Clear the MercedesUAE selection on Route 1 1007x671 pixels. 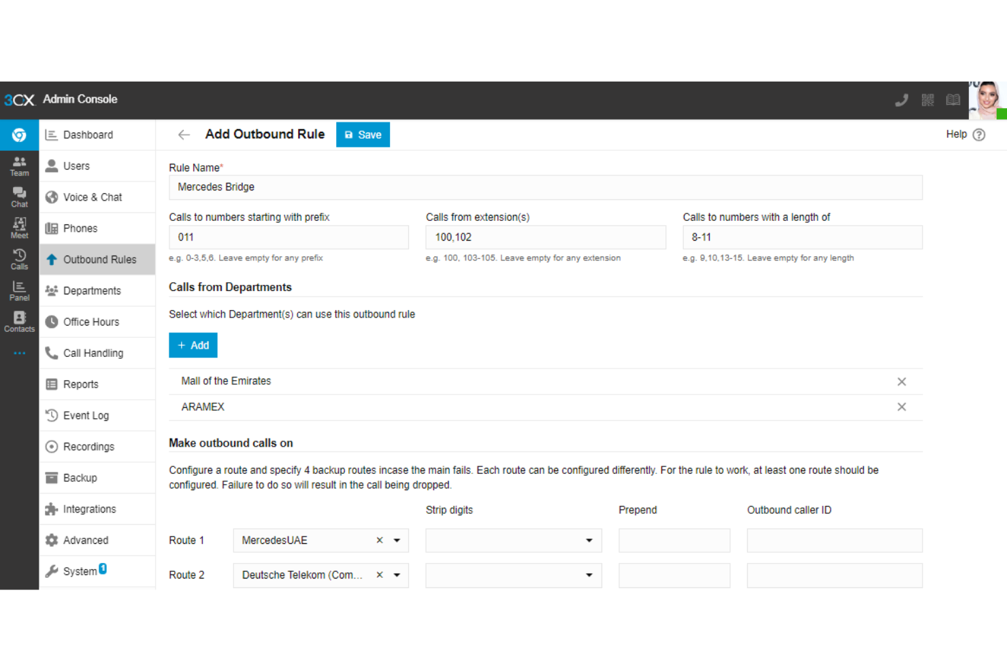(379, 540)
